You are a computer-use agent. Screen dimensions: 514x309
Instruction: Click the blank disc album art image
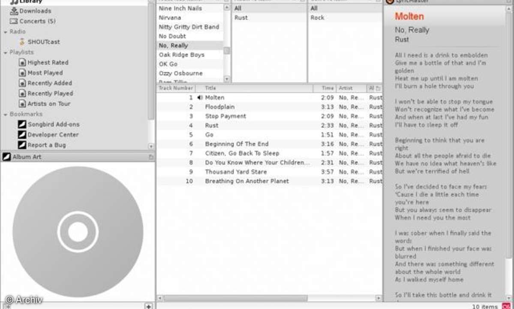[x=78, y=232]
